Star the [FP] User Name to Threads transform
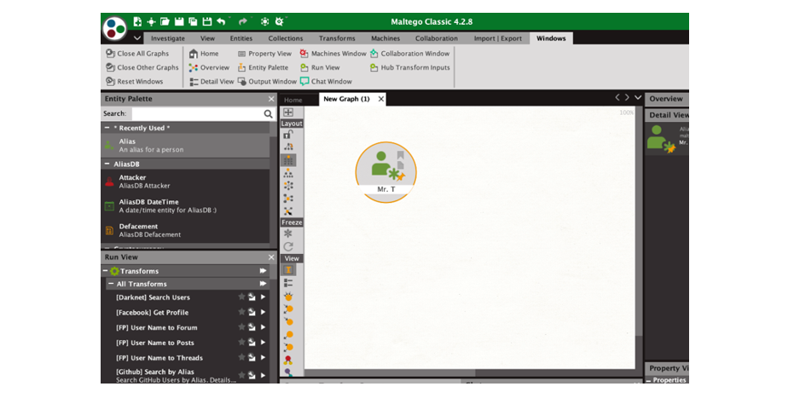Image resolution: width=794 pixels, height=398 pixels. 241,358
